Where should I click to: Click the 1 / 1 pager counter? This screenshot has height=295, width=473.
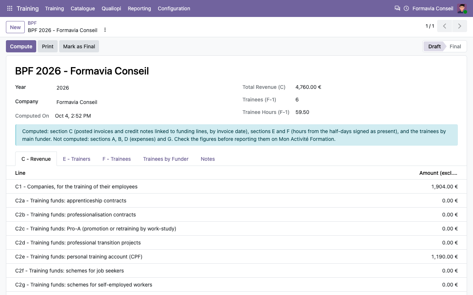pyautogui.click(x=430, y=26)
